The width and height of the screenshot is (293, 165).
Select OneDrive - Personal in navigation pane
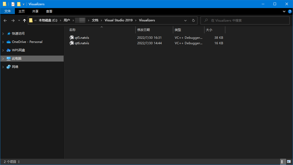(x=27, y=42)
